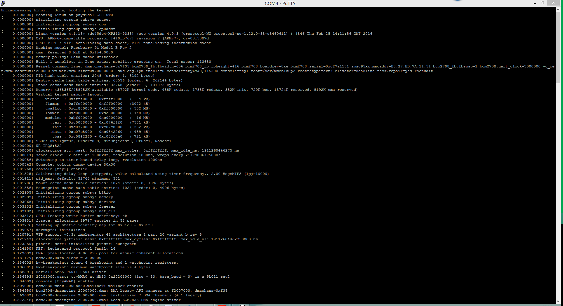Screen dimensions: 563x306
Task: Click the 'vmalloc : 0xdc800000' row
Action: (97, 108)
